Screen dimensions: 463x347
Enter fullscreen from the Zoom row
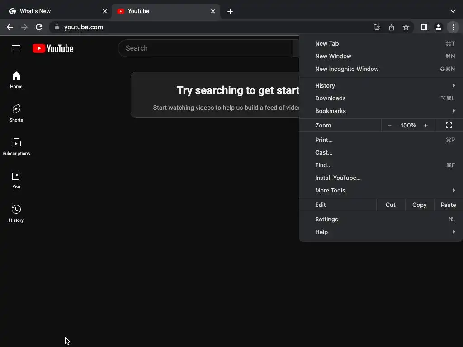pos(449,126)
